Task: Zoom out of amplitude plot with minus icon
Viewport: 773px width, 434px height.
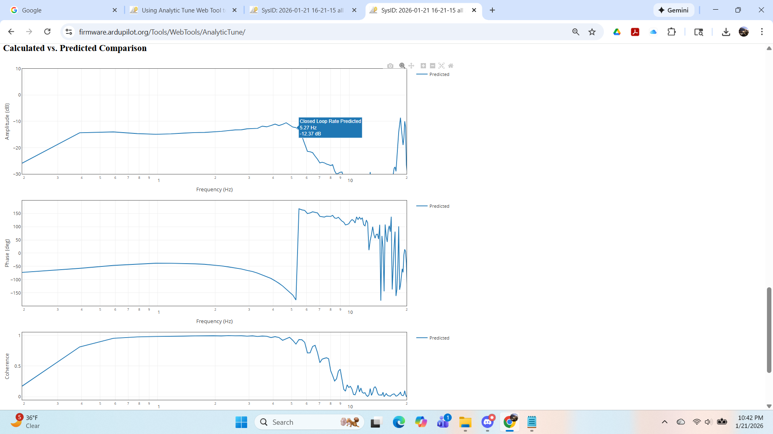Action: pyautogui.click(x=432, y=66)
